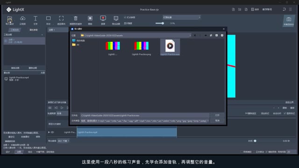Screen dimensions: 299x168
Task: Enable orthogonal move checkbox in status bar
Action: [x=254, y=152]
